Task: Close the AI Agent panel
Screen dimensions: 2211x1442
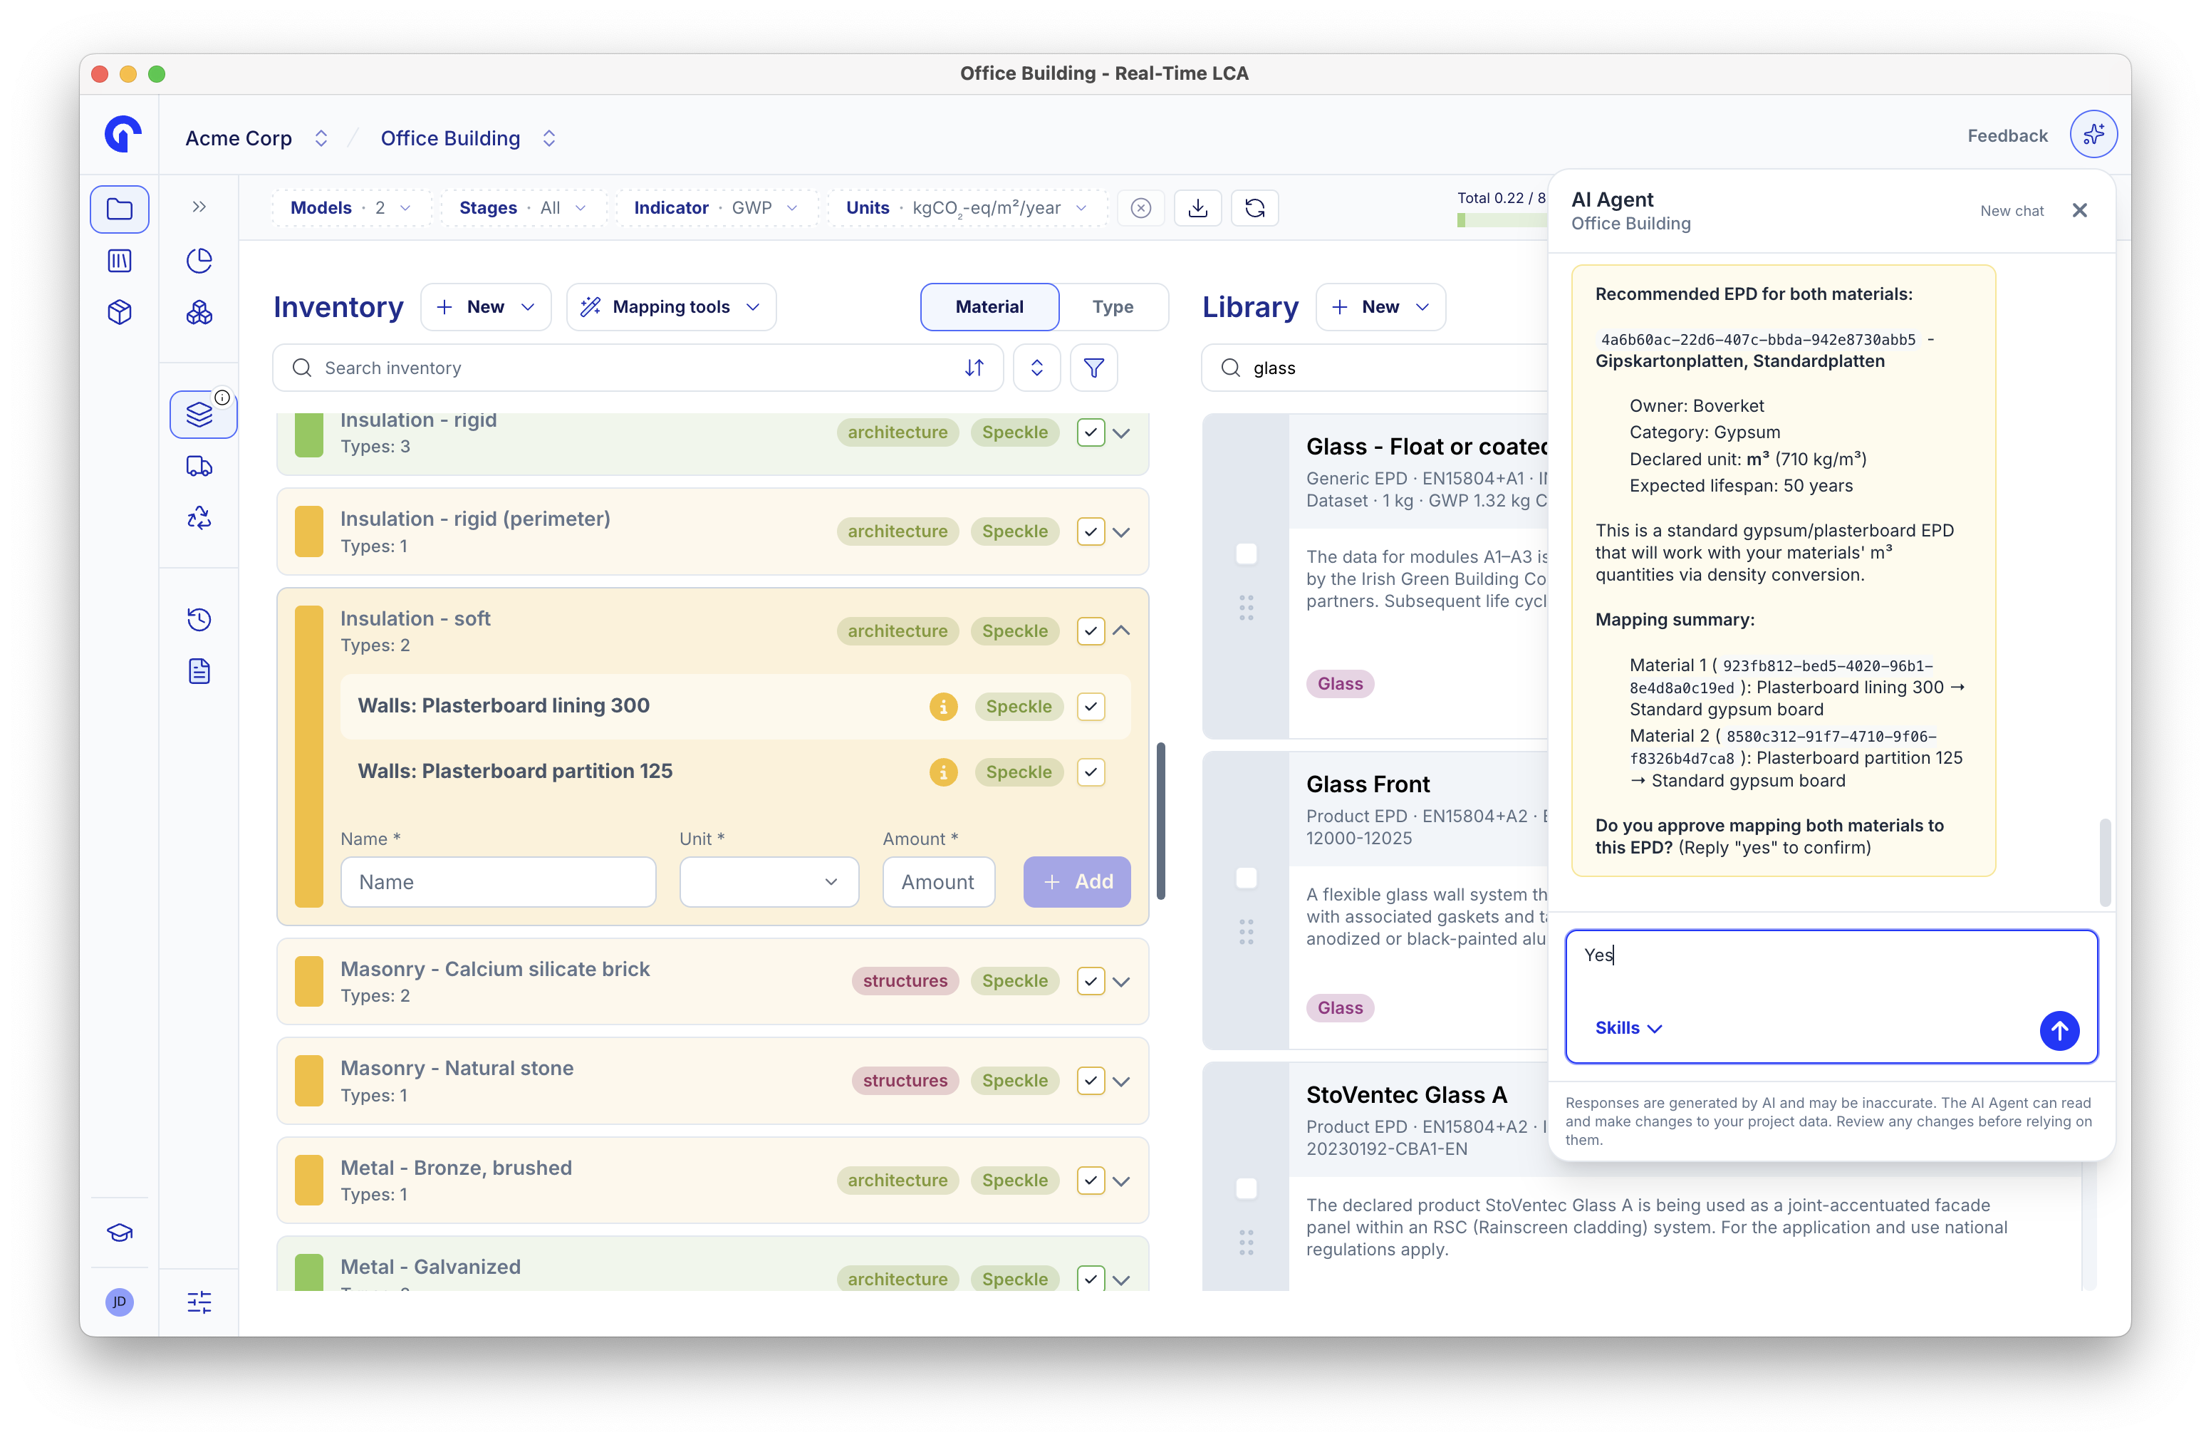Action: point(2079,211)
